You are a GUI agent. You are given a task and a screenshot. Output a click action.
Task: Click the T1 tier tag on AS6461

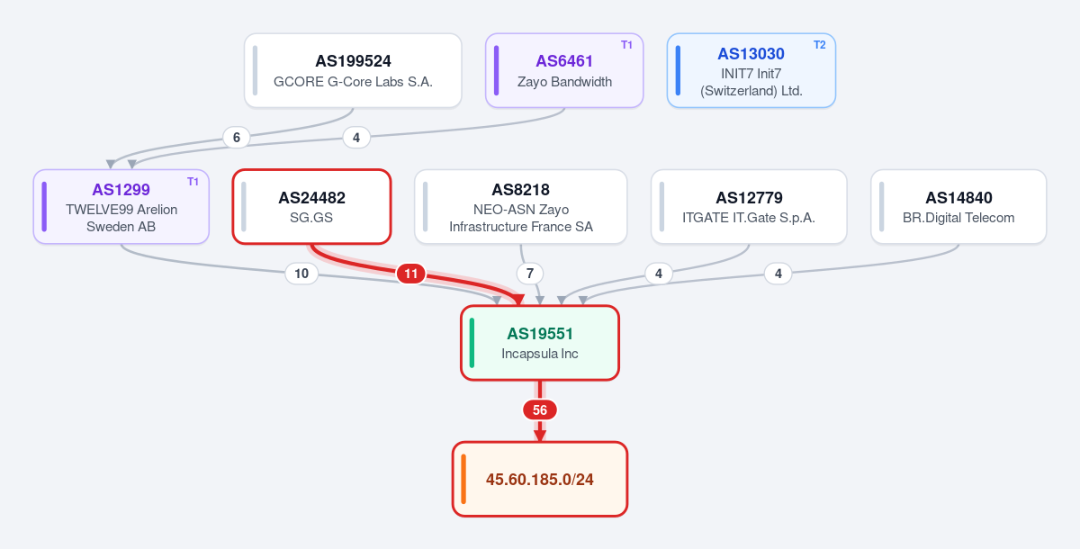(626, 45)
